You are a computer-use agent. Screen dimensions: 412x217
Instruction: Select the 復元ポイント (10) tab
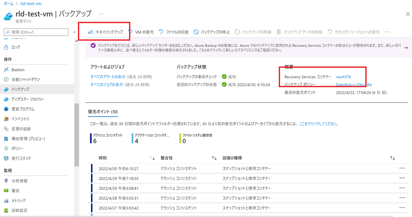[103, 112]
